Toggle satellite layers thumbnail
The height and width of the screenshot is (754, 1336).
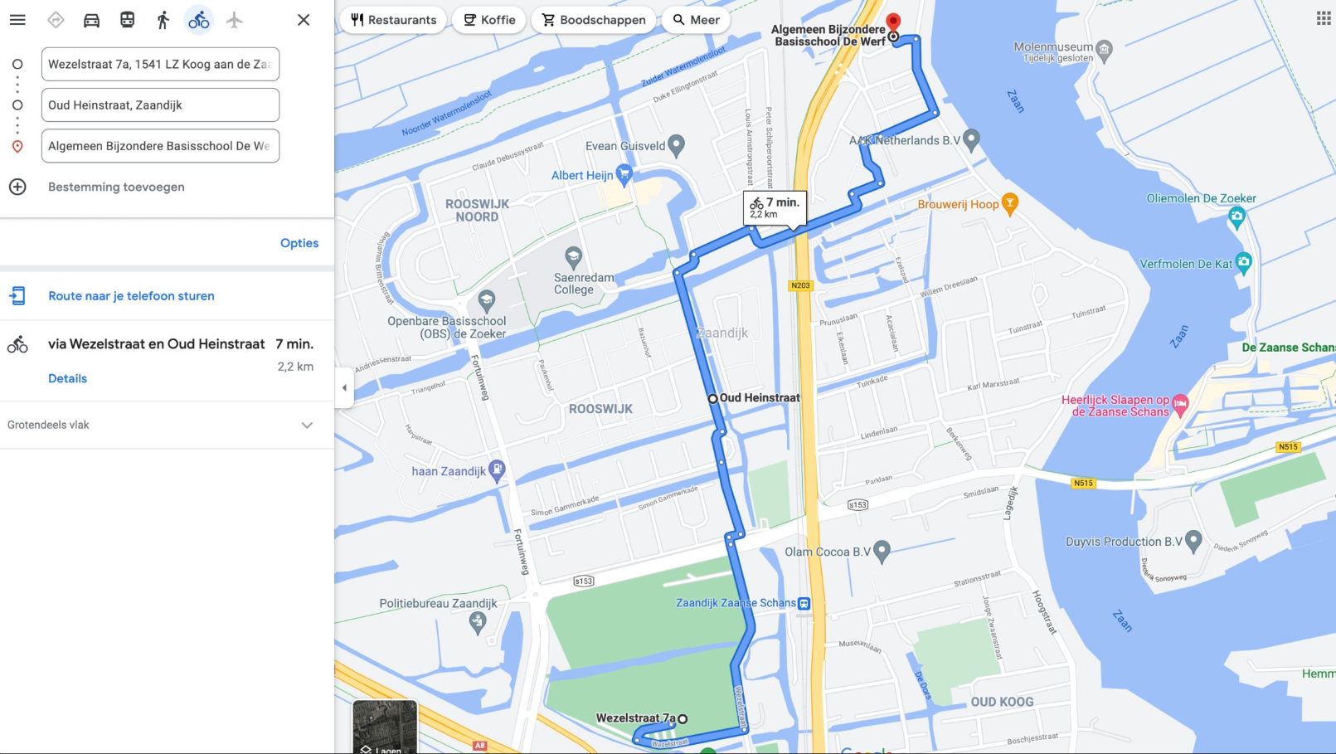[385, 727]
